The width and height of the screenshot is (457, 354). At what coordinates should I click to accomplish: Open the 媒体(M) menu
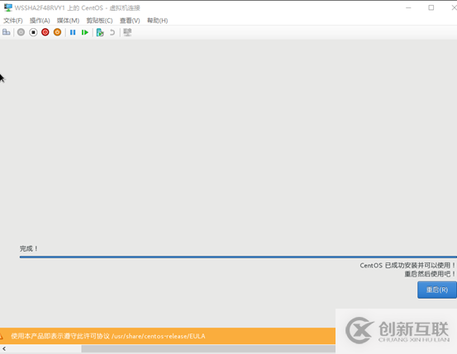click(x=69, y=21)
